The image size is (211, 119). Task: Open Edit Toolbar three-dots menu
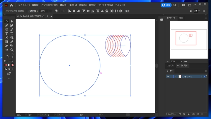(x=9, y=79)
